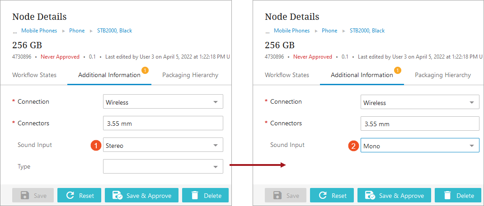
Task: Click the disabled Save icon in right panel
Action: (x=277, y=195)
